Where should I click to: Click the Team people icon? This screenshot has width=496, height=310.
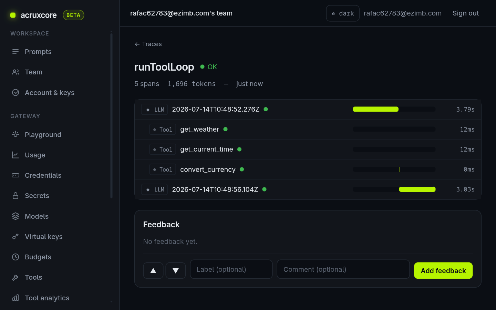tap(15, 72)
